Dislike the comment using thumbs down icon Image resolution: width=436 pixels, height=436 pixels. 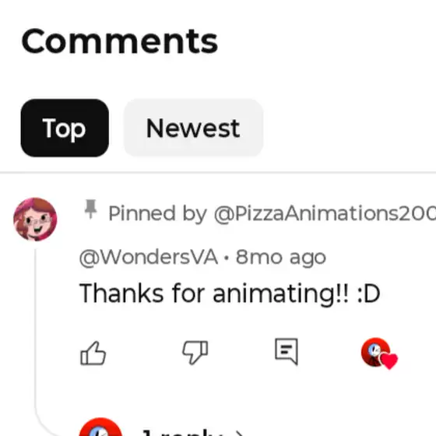pyautogui.click(x=195, y=352)
